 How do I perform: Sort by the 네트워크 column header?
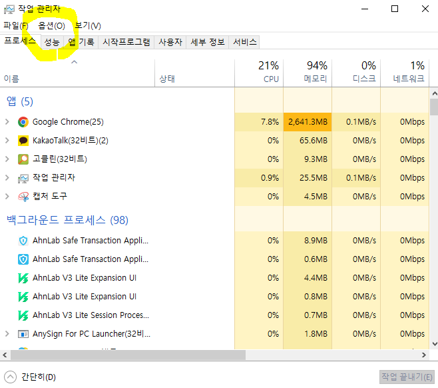click(405, 73)
